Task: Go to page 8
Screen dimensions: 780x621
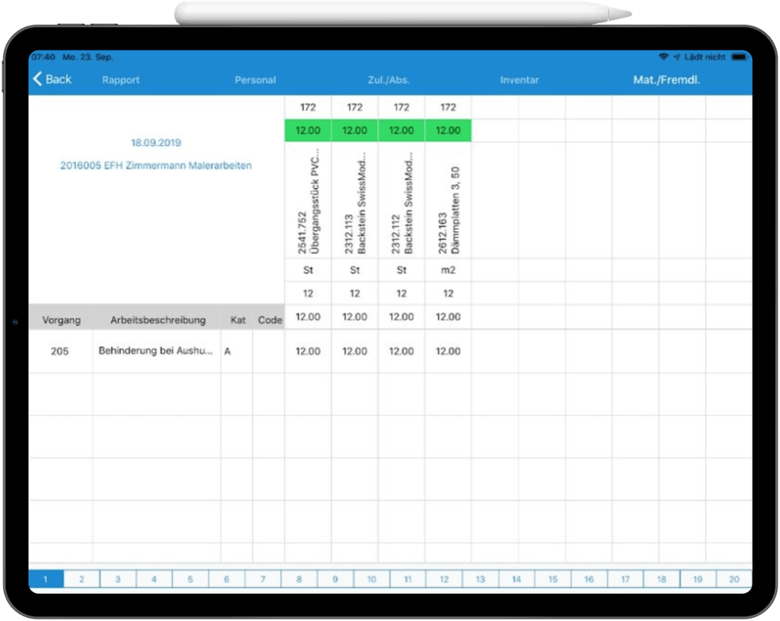Action: click(x=299, y=579)
